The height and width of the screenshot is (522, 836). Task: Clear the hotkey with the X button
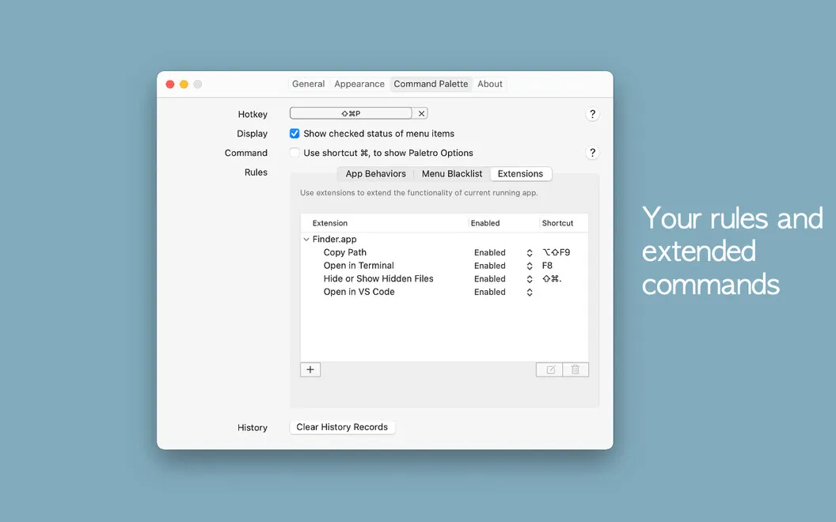point(421,113)
